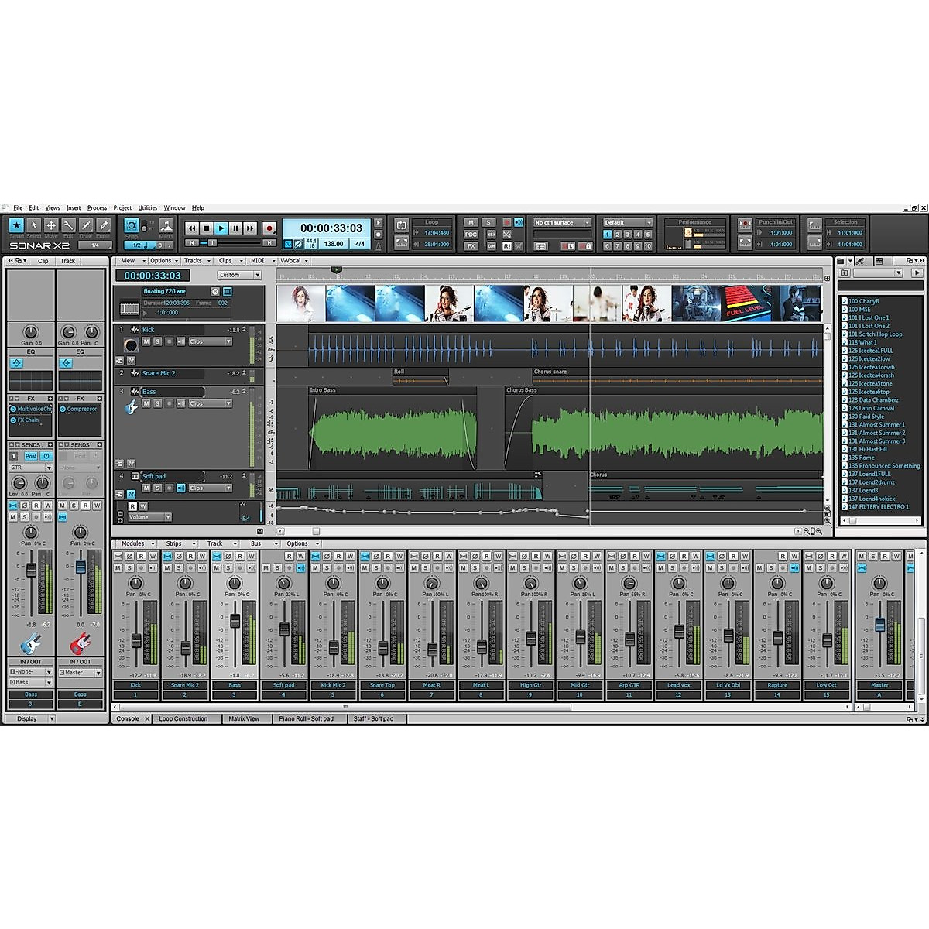Click the Markers icon in the toolbar
This screenshot has height=929, width=929.
pos(165,225)
